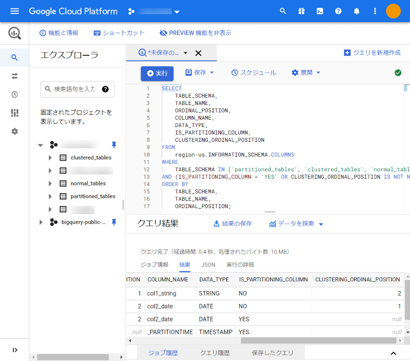
Task: Open the Google apps launcher grid
Action: pyautogui.click(x=301, y=11)
